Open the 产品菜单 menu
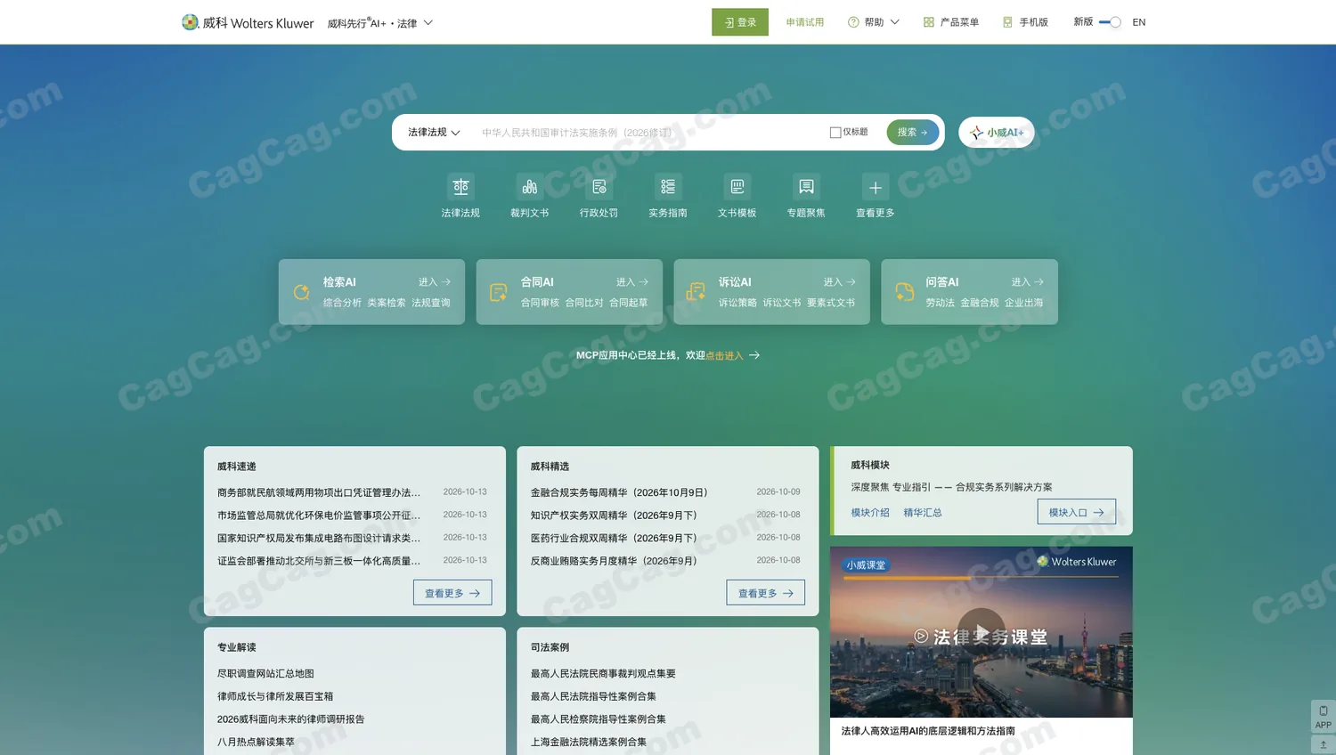Screen dimensions: 1336x755 [x=951, y=22]
